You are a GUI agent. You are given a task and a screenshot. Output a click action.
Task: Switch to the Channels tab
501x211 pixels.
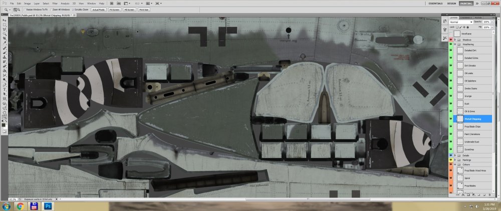click(x=466, y=17)
